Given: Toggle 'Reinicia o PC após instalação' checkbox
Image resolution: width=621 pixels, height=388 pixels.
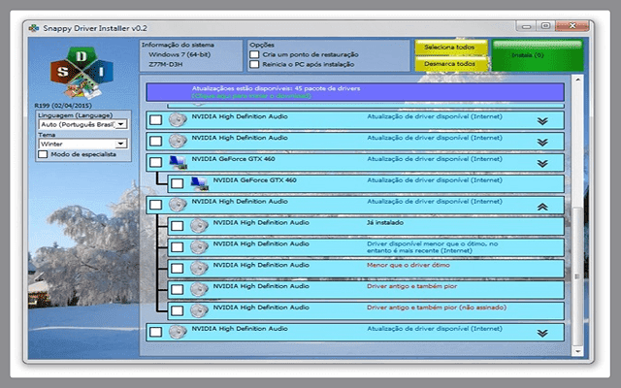Looking at the screenshot, I should pos(254,64).
